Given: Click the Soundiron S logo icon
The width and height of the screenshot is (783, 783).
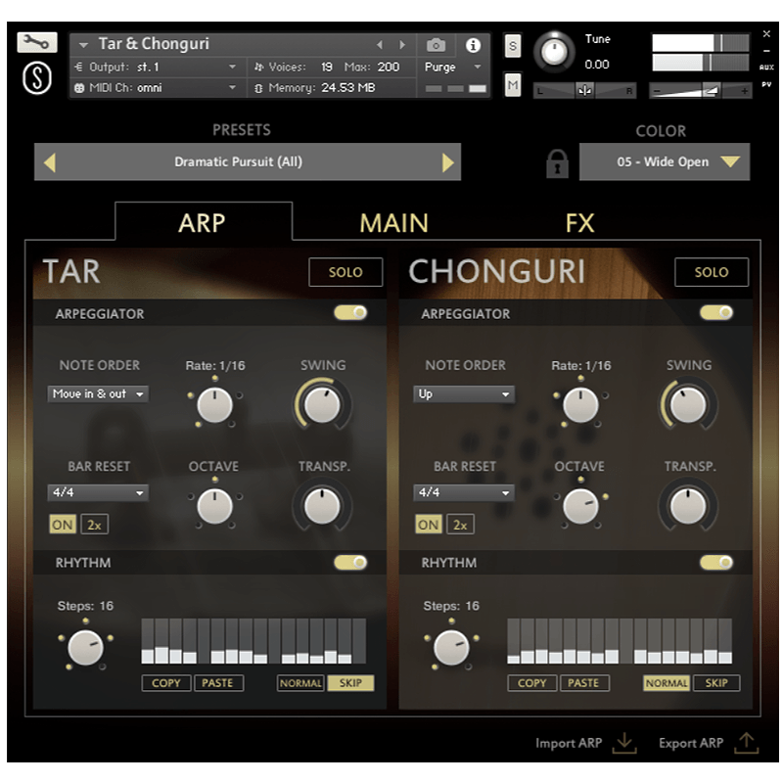Looking at the screenshot, I should click(37, 78).
